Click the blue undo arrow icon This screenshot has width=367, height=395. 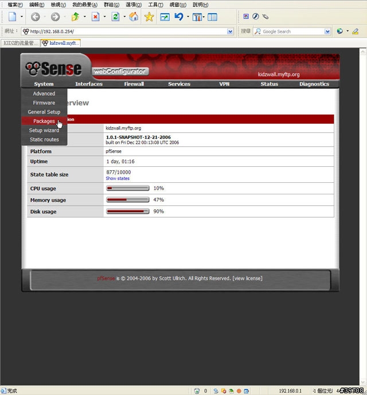(179, 17)
